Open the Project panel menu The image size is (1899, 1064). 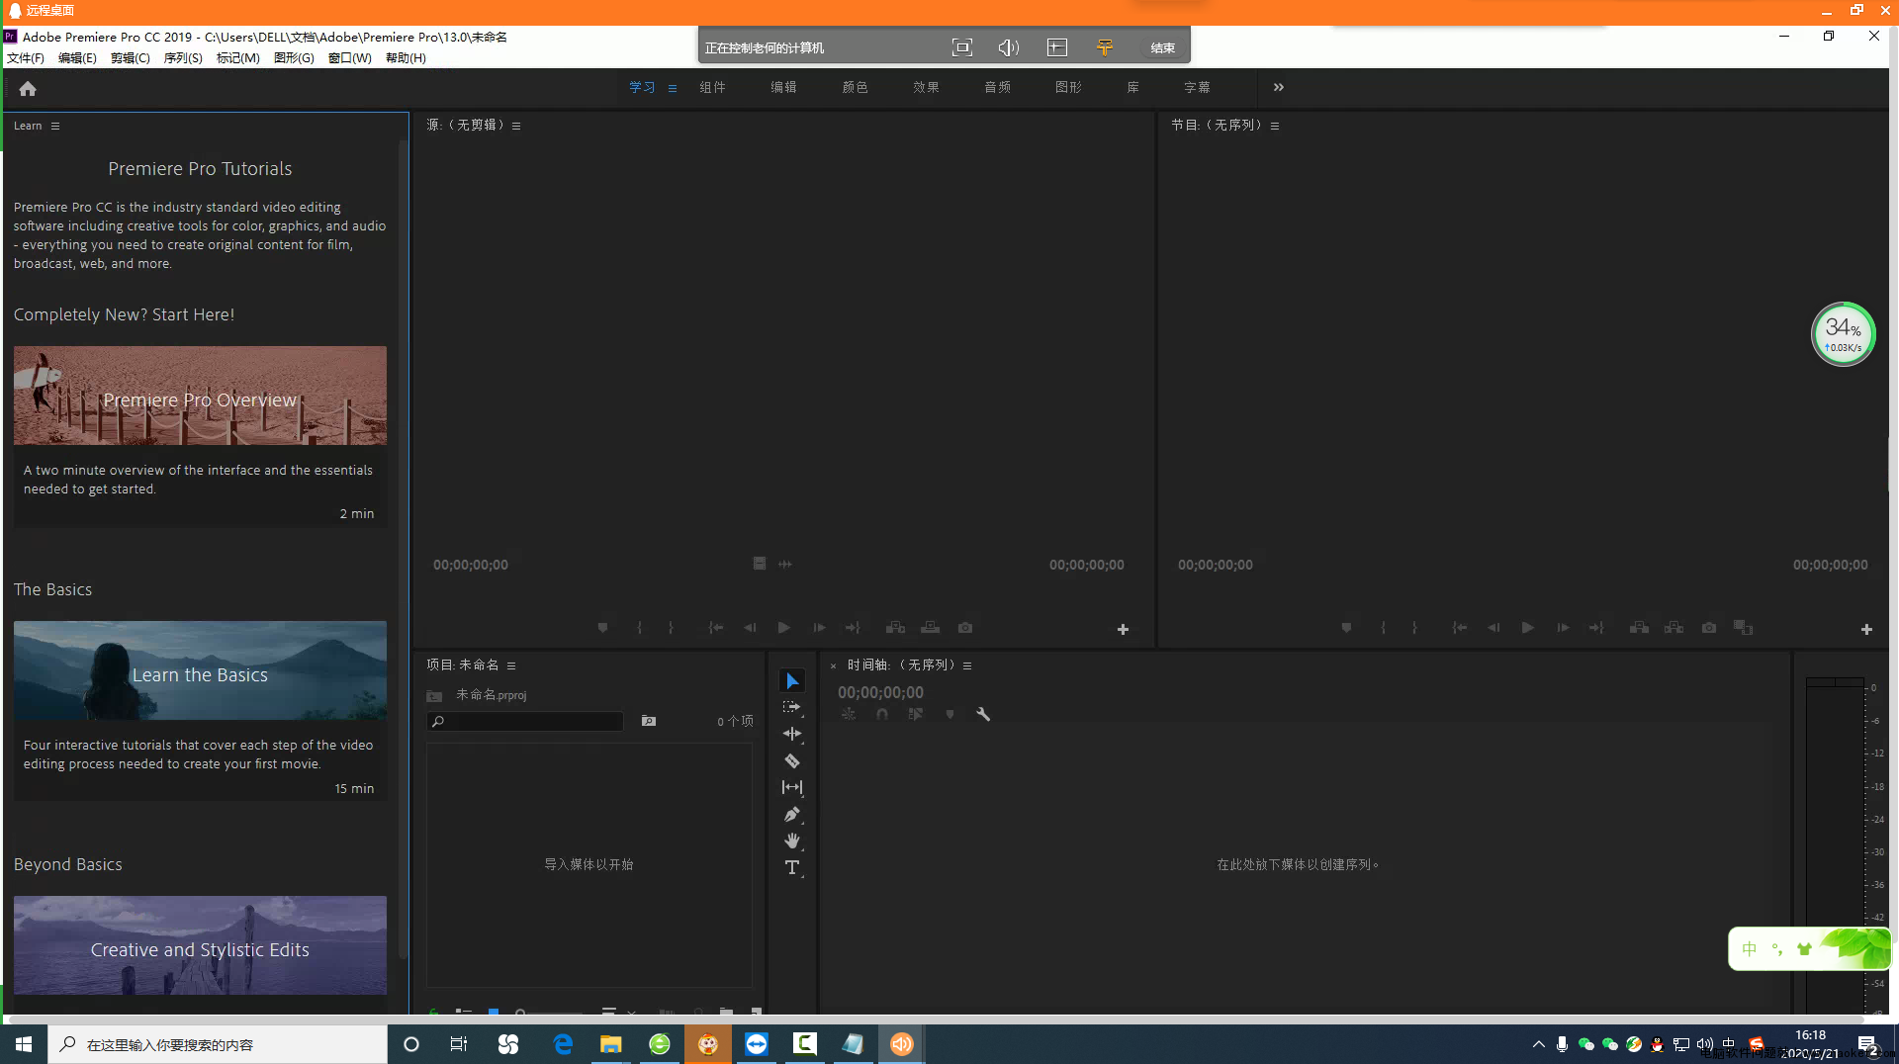click(x=511, y=665)
